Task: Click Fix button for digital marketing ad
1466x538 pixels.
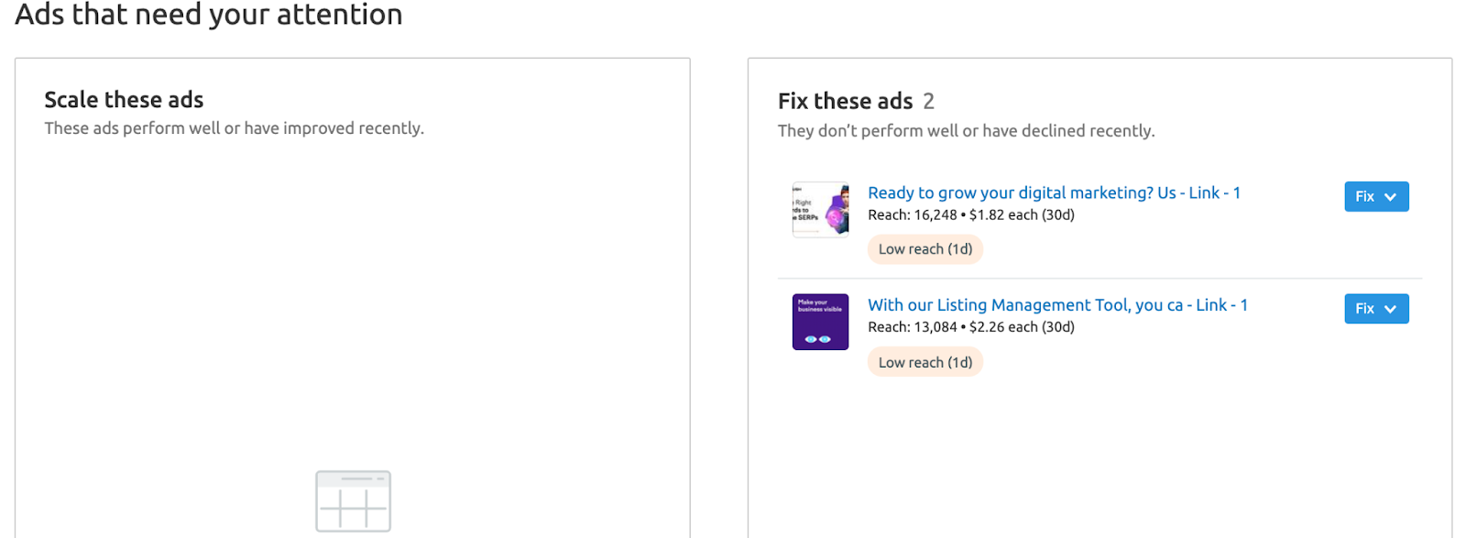Action: [1376, 196]
